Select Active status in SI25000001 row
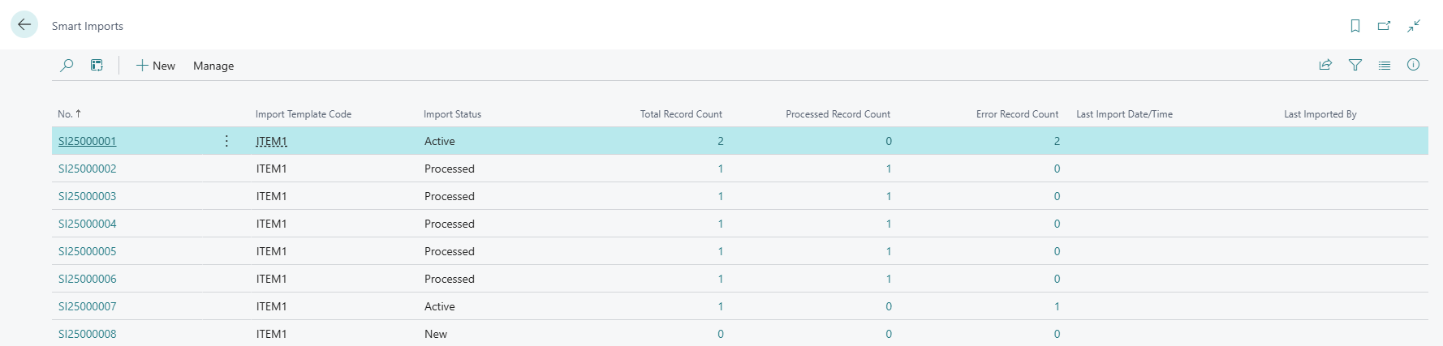The height and width of the screenshot is (346, 1443). pyautogui.click(x=439, y=141)
